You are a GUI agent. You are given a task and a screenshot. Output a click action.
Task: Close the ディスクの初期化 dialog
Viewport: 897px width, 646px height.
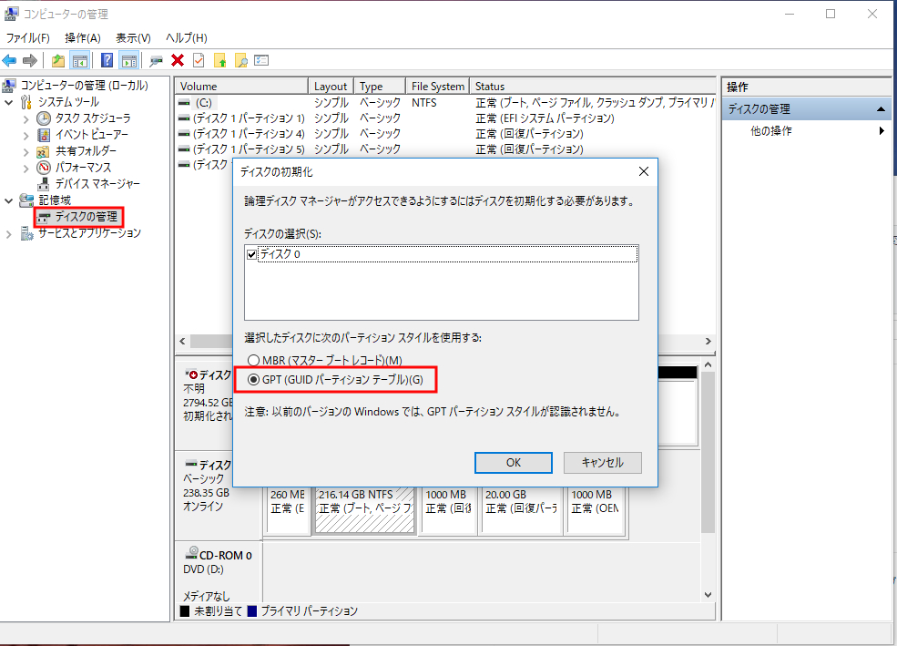644,171
